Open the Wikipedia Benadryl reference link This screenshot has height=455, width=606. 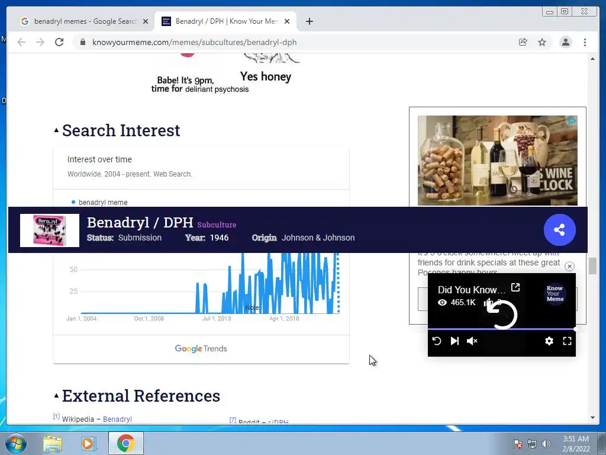pos(117,419)
